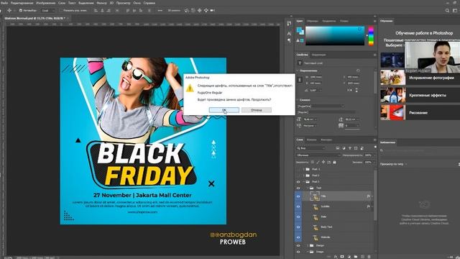Create new group folder icon

pos(356,257)
